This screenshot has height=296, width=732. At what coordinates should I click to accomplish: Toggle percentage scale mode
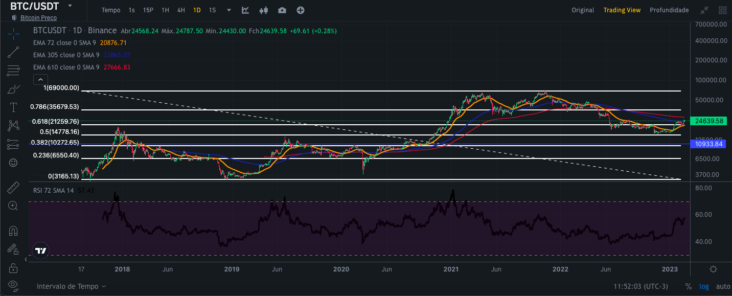(x=689, y=286)
